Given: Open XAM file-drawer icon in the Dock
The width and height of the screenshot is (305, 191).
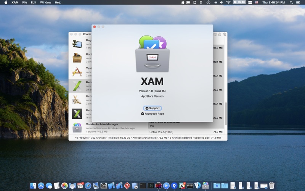Looking at the screenshot, I should point(205,186).
